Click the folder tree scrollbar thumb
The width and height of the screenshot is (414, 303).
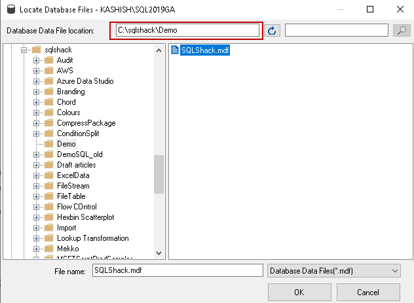pyautogui.click(x=159, y=174)
